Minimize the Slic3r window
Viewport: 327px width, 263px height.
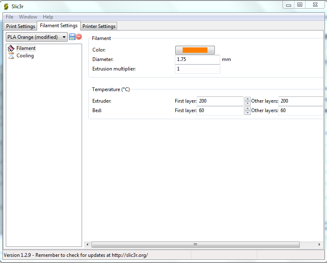tap(289, 5)
